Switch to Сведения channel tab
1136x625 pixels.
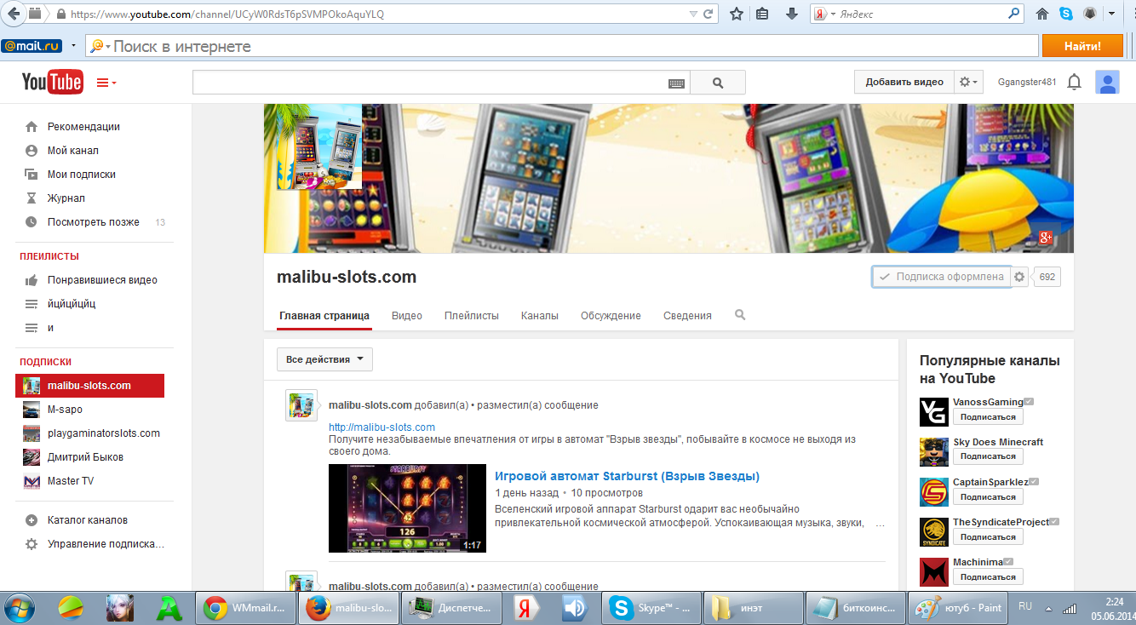[x=687, y=316]
